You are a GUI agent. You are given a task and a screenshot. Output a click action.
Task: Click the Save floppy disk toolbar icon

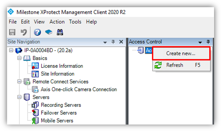coord(12,32)
